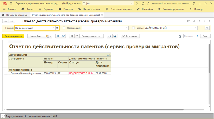Expand all groups icon

coord(77,36)
